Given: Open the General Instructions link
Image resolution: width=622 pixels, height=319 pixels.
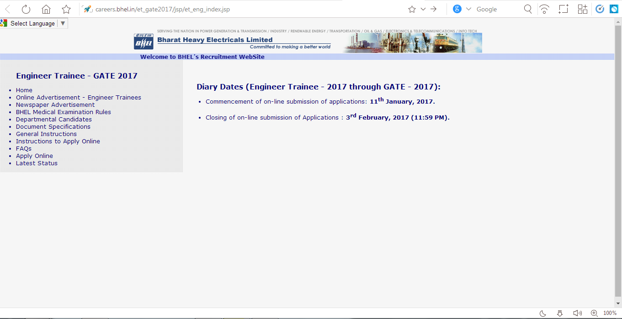Looking at the screenshot, I should pyautogui.click(x=46, y=134).
